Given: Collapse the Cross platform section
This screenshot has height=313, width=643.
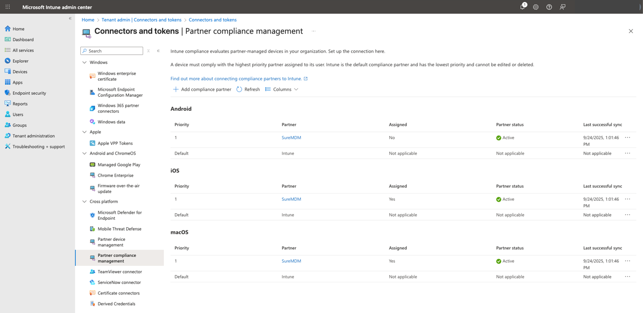Looking at the screenshot, I should [84, 202].
